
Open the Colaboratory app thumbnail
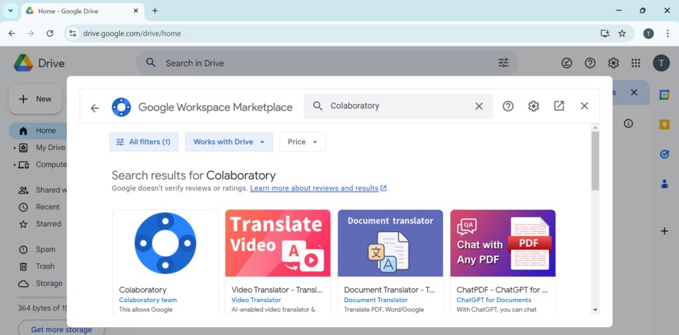165,243
